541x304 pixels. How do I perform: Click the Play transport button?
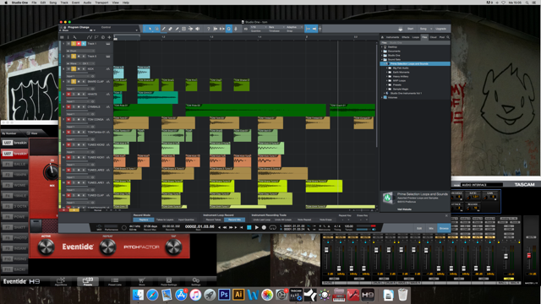click(x=256, y=227)
